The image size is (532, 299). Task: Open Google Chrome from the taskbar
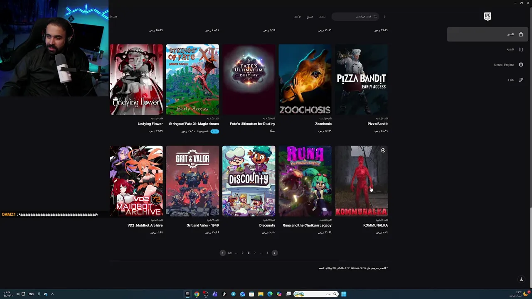[197, 294]
